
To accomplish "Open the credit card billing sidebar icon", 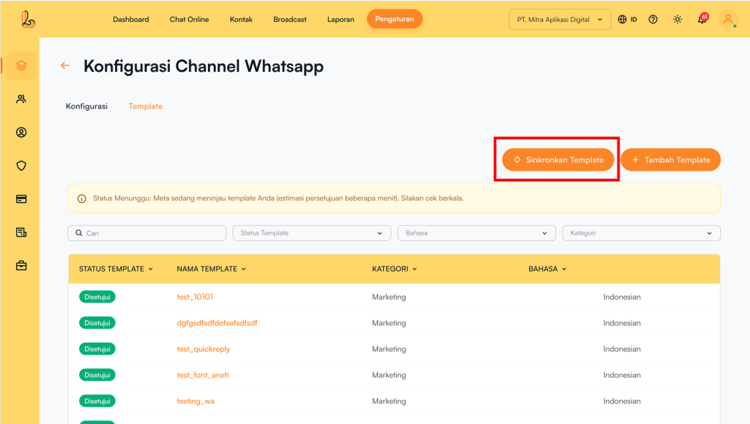I will coord(21,199).
